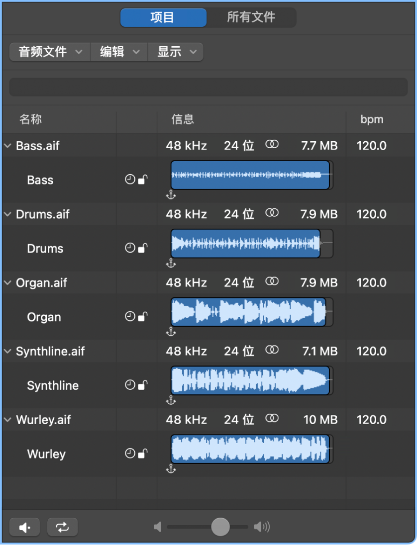Toggle the lock icon beside Organ region
417x545 pixels.
[143, 317]
